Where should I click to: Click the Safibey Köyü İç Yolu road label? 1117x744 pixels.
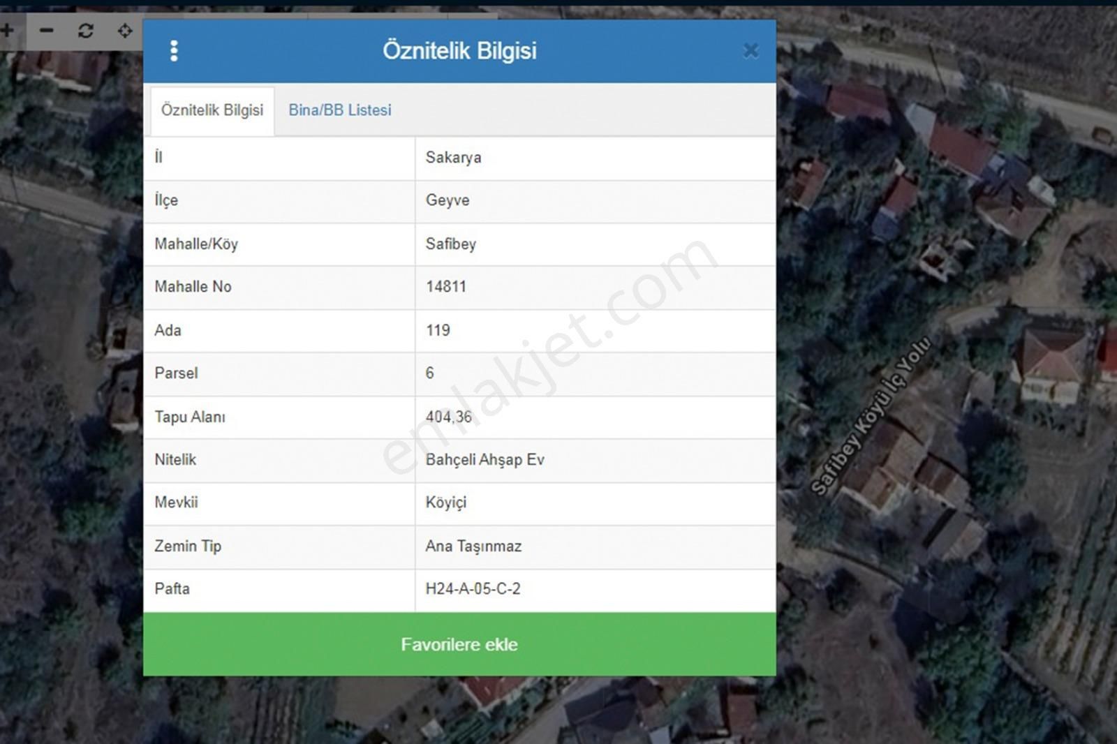click(x=871, y=417)
